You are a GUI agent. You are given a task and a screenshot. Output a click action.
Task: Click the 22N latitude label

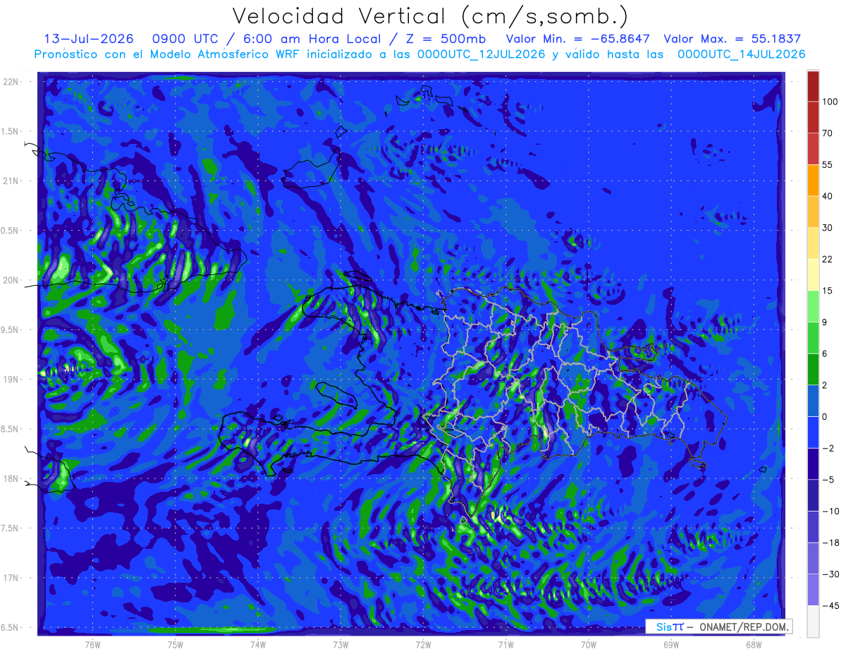point(12,81)
